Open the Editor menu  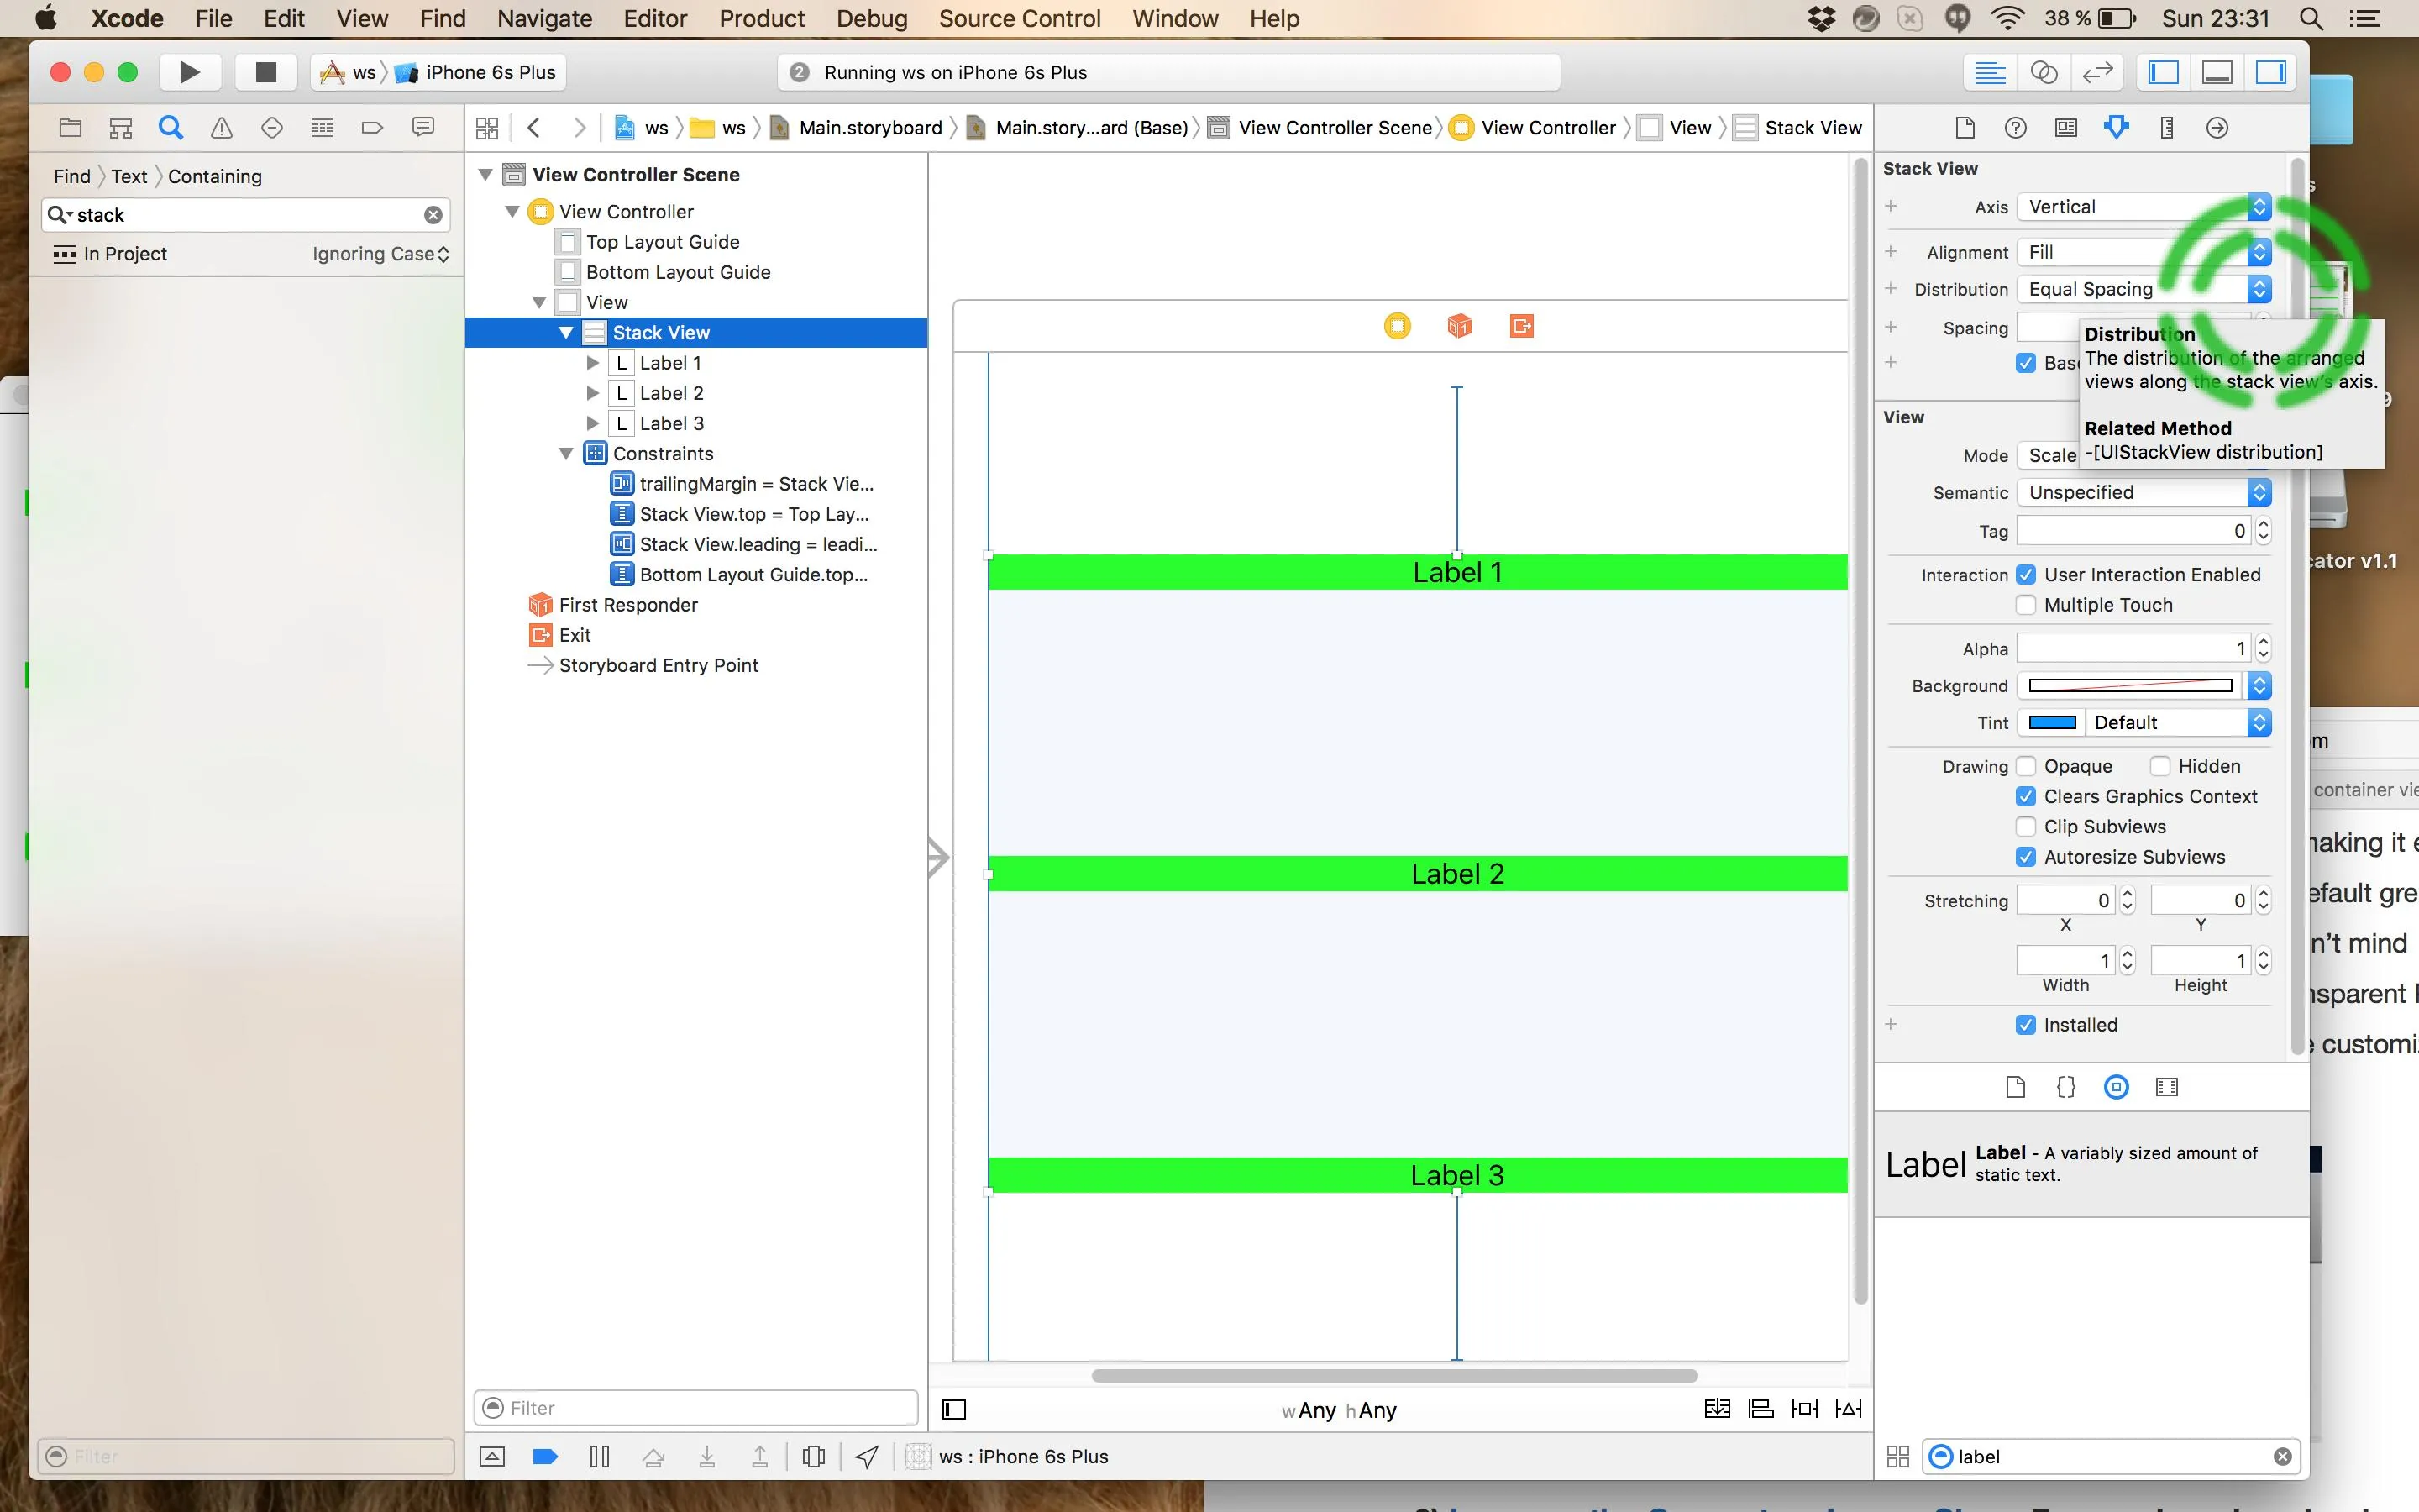(x=655, y=18)
